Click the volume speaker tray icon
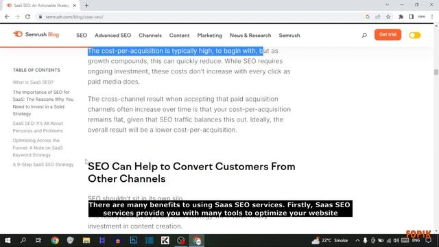 click(x=396, y=241)
